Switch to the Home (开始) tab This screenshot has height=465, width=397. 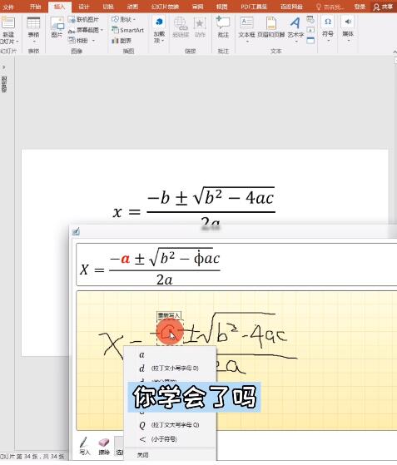tap(35, 7)
